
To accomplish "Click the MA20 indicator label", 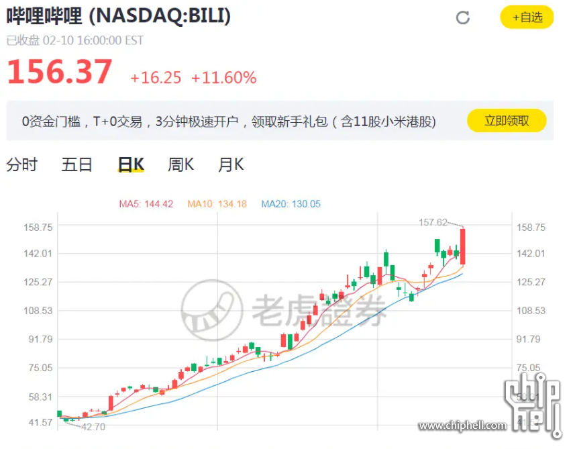I will (291, 204).
